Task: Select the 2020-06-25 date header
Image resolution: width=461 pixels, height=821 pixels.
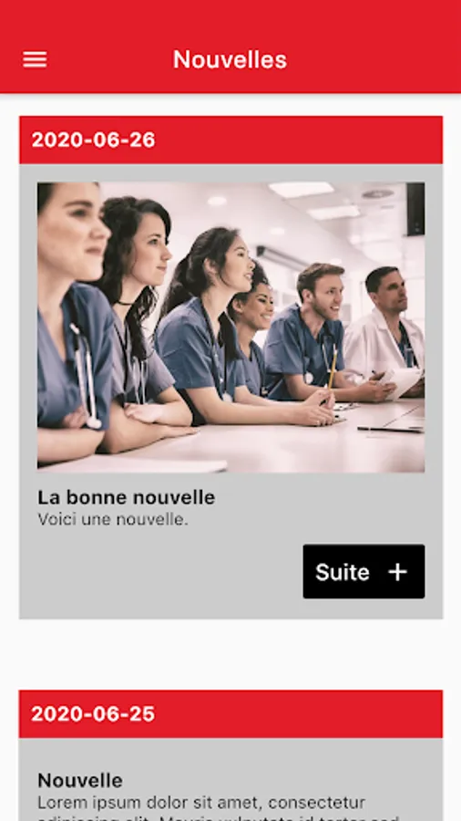Action: coord(230,713)
